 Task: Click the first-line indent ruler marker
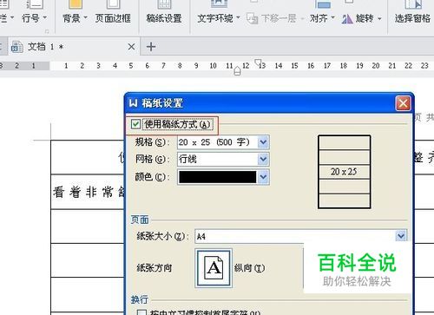pyautogui.click(x=258, y=62)
